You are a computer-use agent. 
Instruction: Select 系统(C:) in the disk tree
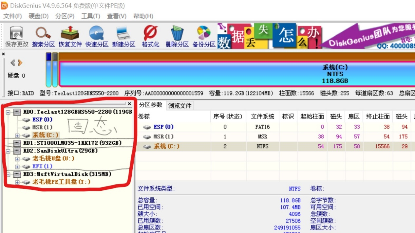point(45,135)
